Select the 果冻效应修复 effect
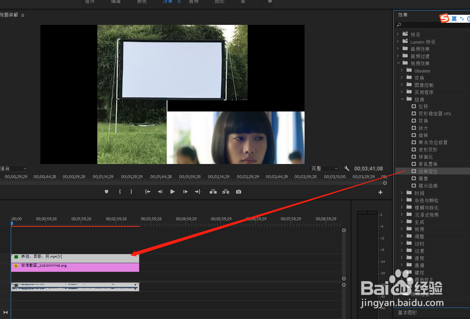This screenshot has width=470, height=319. click(433, 142)
